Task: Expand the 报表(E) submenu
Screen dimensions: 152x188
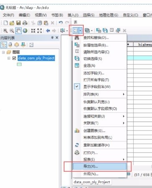Action: coord(100,160)
